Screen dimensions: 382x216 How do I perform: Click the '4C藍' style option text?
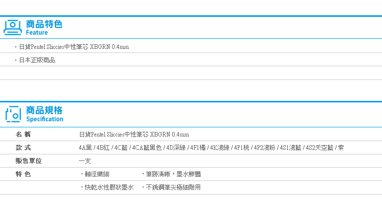(x=121, y=148)
